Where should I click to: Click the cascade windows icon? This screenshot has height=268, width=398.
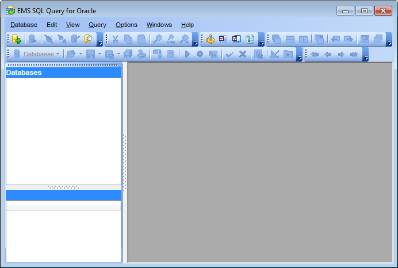tap(277, 40)
